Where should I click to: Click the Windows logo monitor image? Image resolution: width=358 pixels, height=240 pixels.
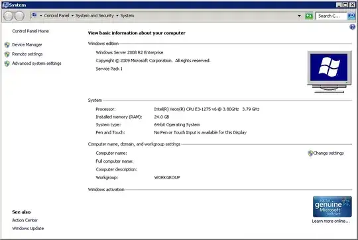[x=329, y=71]
